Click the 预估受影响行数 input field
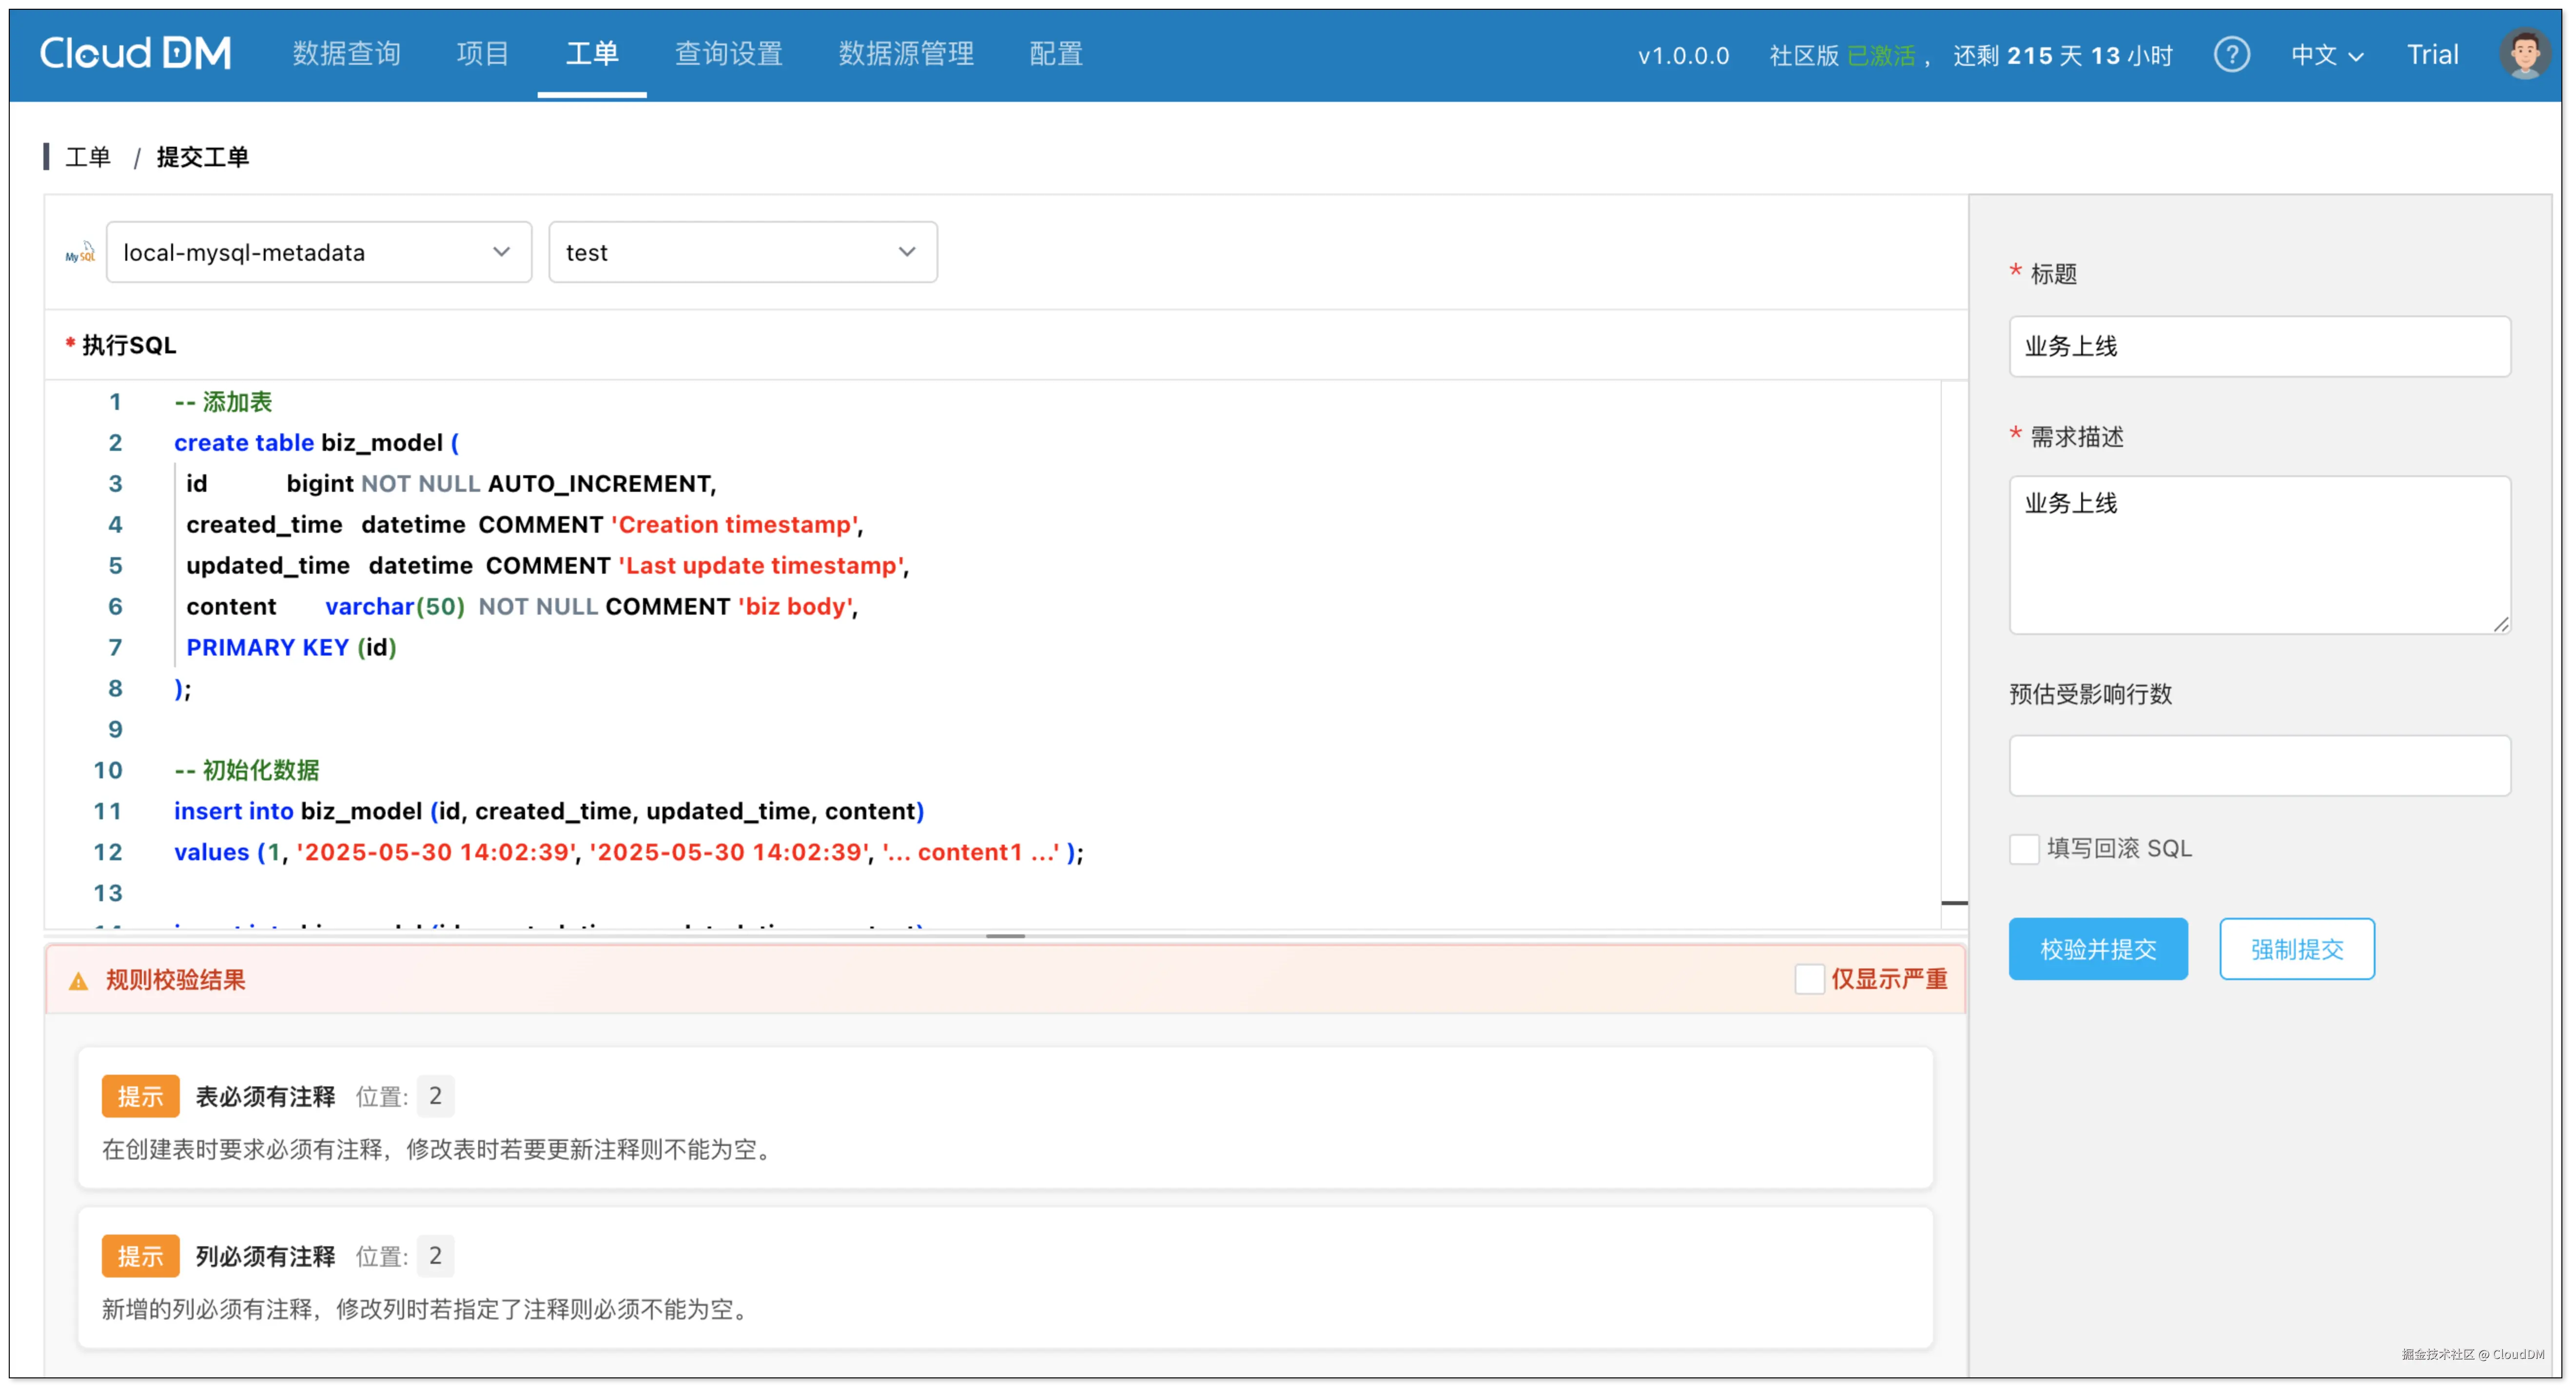The image size is (2576, 1392). coord(2259,766)
